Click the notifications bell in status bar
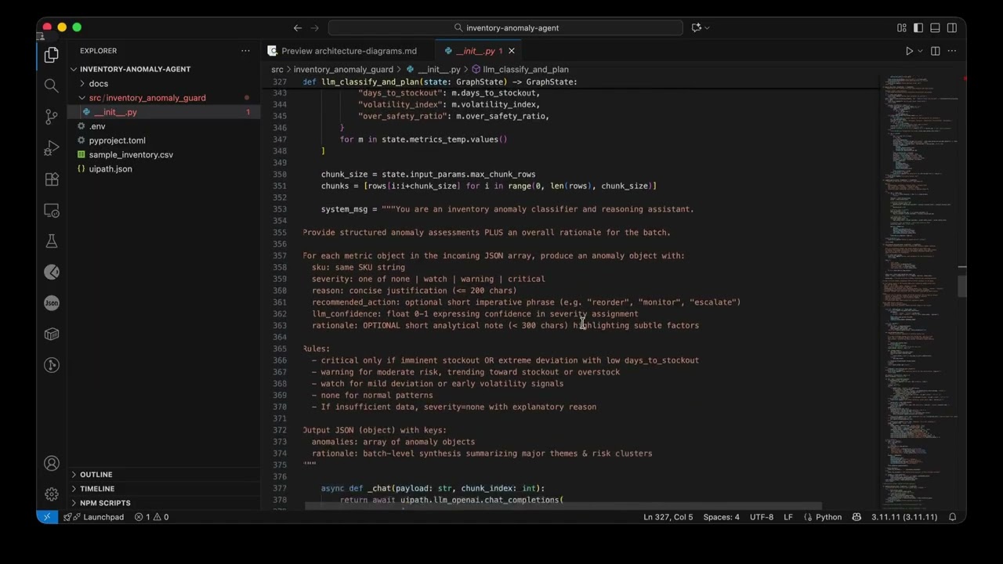The height and width of the screenshot is (564, 1003). (x=953, y=517)
